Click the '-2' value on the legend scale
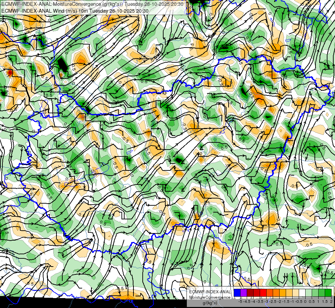Screen dimensions: 335x308 (280, 301)
